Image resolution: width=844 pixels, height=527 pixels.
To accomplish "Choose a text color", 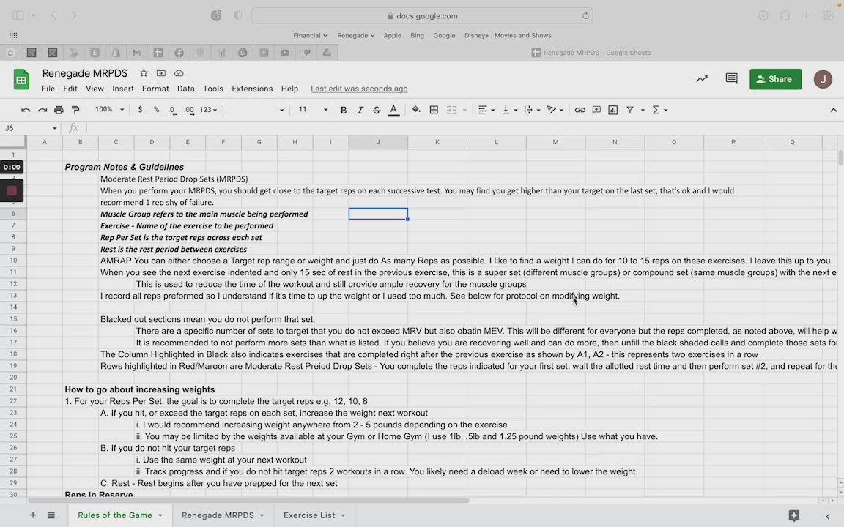I will tap(393, 110).
